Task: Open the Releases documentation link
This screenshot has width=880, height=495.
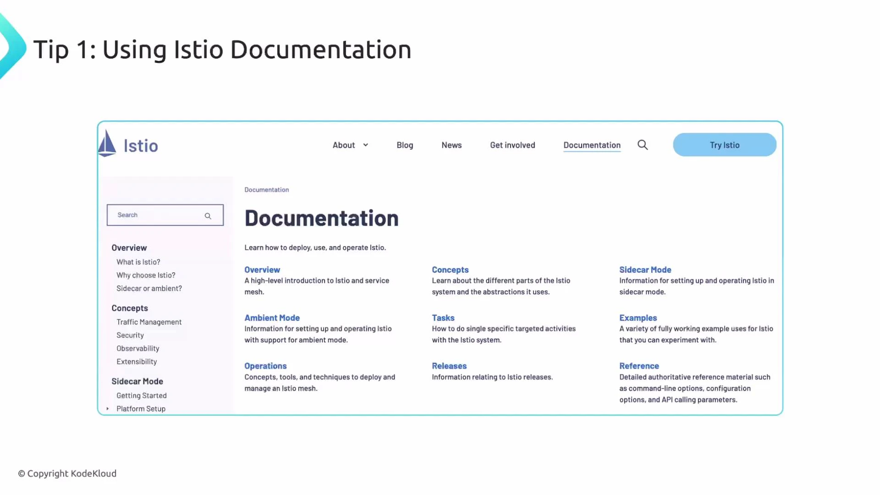Action: (x=449, y=366)
